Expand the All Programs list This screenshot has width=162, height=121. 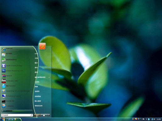(17, 111)
